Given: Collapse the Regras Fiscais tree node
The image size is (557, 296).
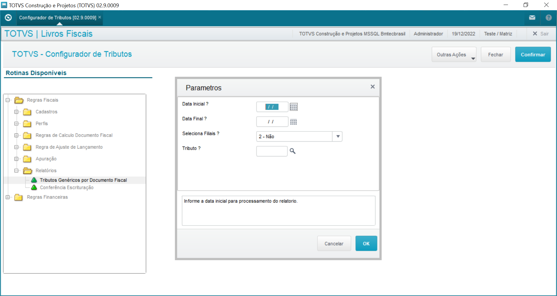Looking at the screenshot, I should (8, 100).
